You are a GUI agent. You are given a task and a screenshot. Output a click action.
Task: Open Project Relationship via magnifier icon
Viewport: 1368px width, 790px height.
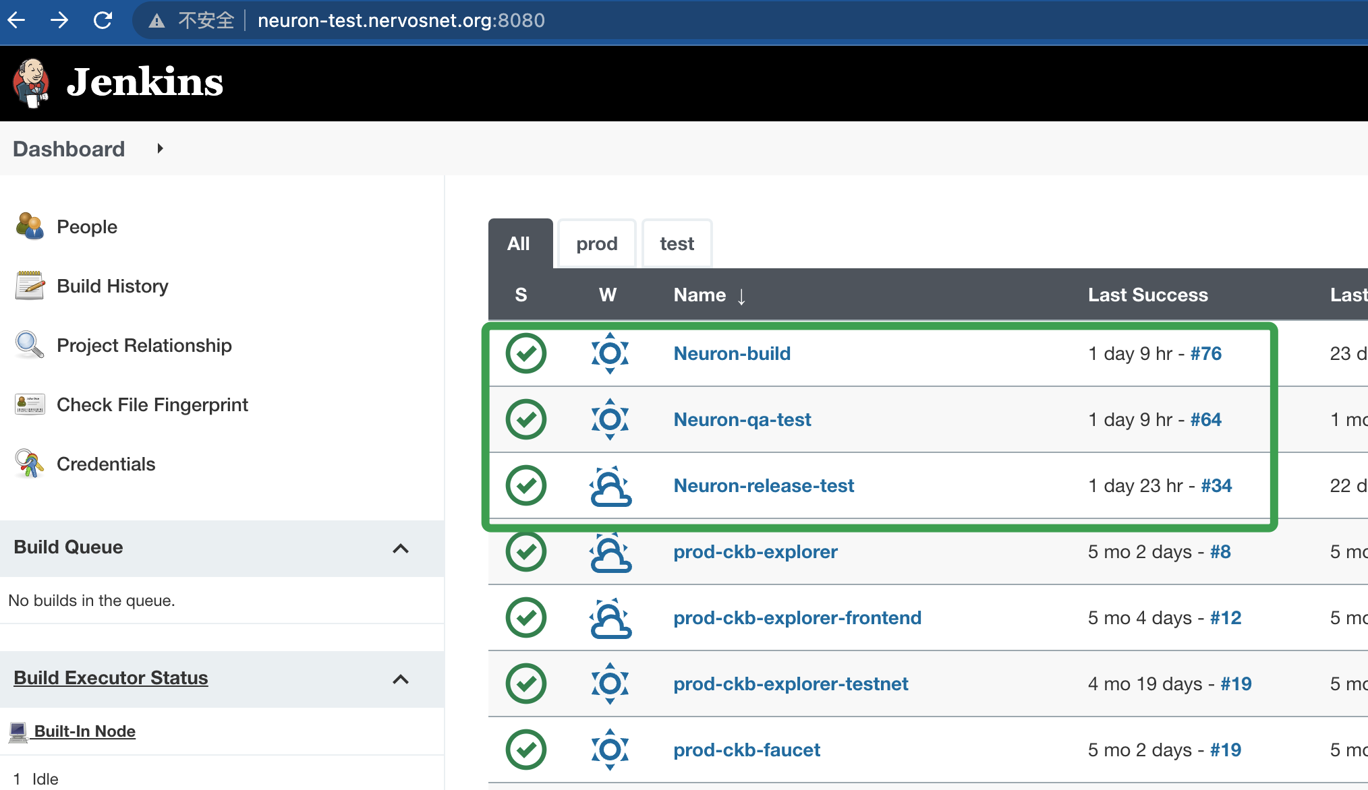28,344
